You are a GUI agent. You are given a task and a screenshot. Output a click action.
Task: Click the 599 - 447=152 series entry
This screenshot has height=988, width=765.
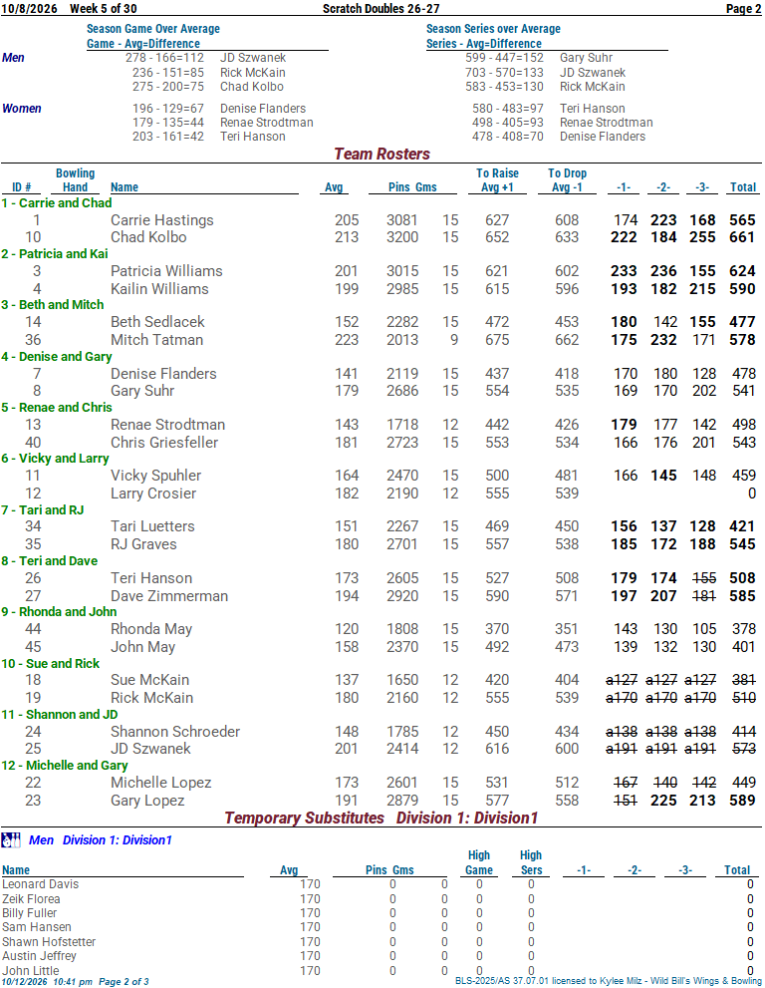coord(504,58)
